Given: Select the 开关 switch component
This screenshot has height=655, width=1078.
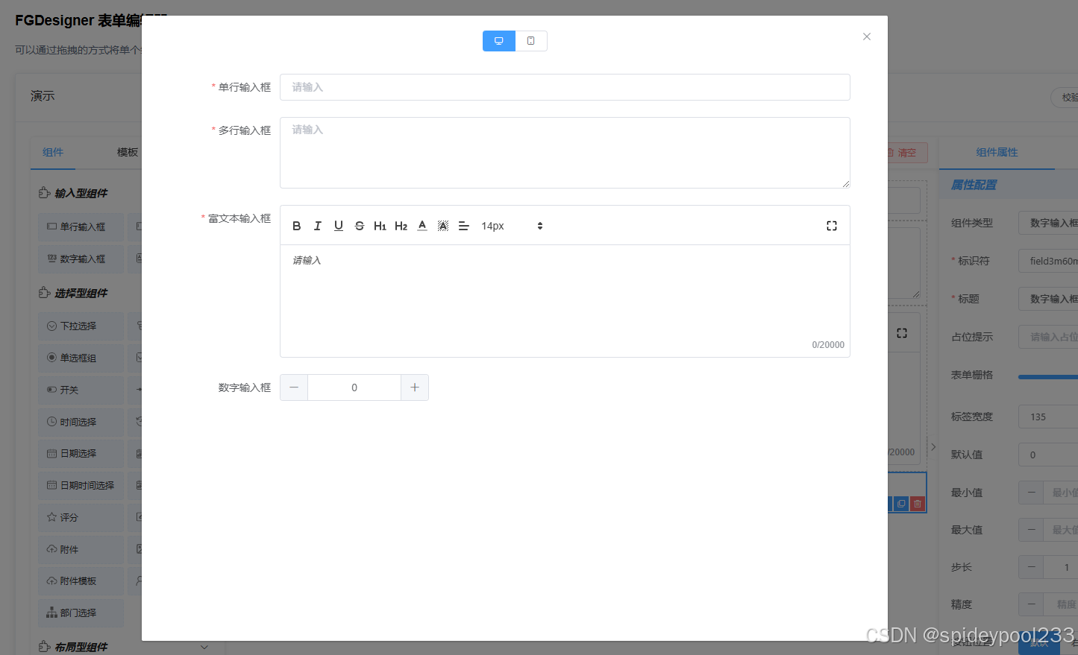Looking at the screenshot, I should (81, 390).
